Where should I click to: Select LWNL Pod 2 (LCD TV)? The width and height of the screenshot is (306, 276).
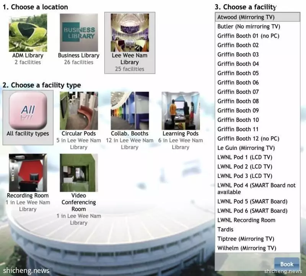click(257, 167)
